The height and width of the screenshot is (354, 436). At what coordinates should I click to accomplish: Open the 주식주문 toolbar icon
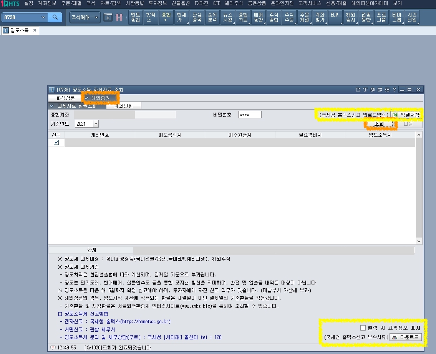coord(289,17)
